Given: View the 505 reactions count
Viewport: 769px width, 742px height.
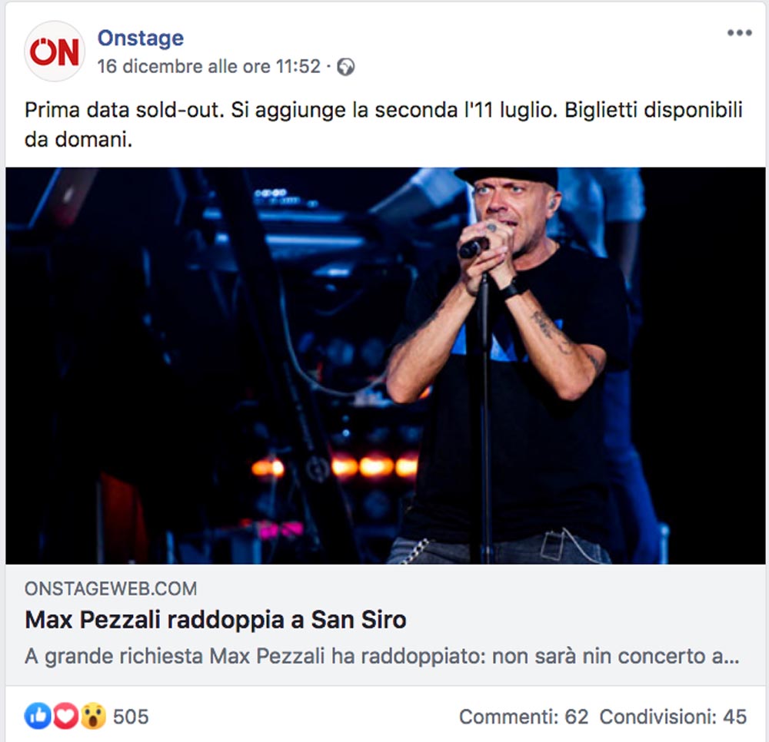Looking at the screenshot, I should (131, 717).
